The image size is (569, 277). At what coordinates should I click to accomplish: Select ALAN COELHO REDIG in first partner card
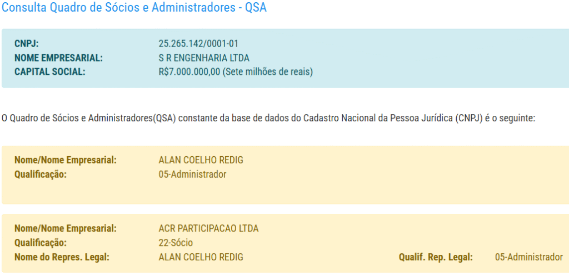point(201,161)
